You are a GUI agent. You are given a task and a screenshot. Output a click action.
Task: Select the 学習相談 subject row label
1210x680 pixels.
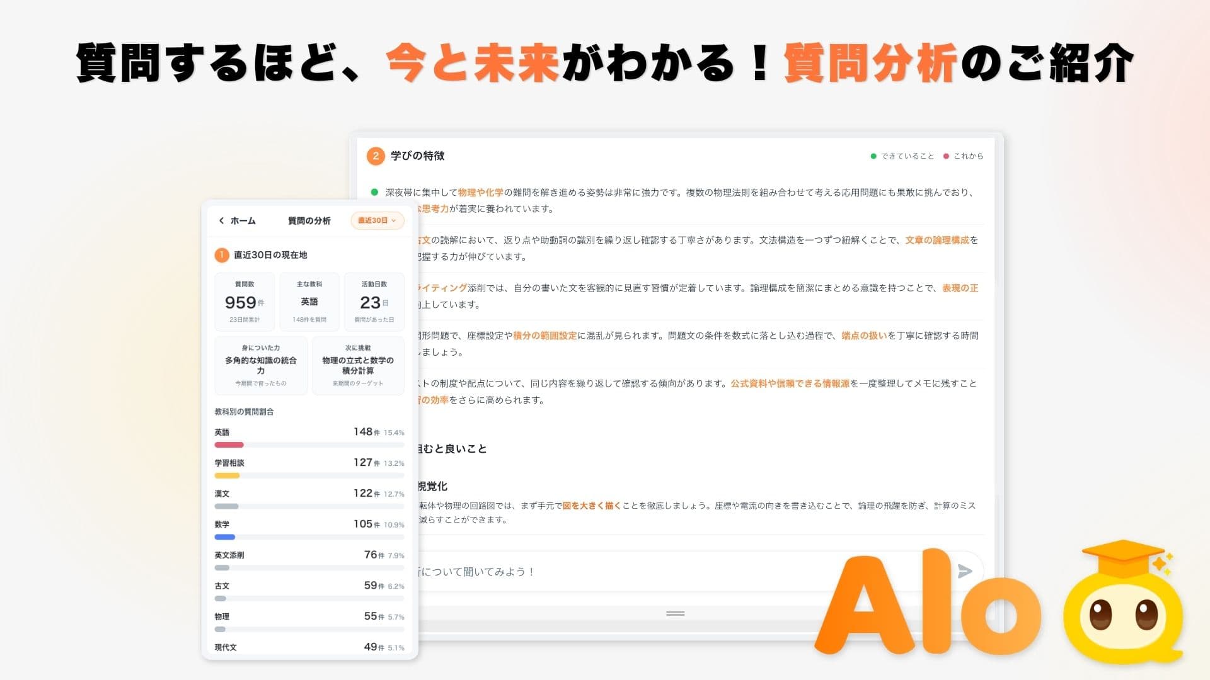(229, 463)
